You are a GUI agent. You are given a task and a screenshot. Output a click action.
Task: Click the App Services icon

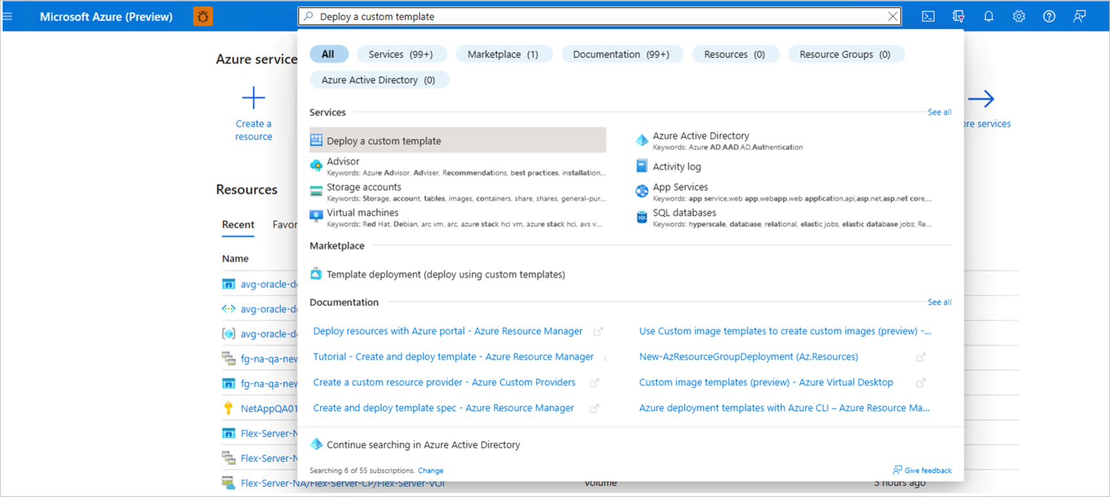(642, 191)
